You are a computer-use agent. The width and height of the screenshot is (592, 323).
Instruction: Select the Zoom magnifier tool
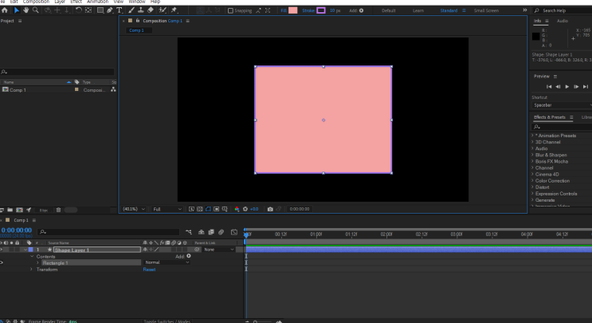[x=36, y=10]
